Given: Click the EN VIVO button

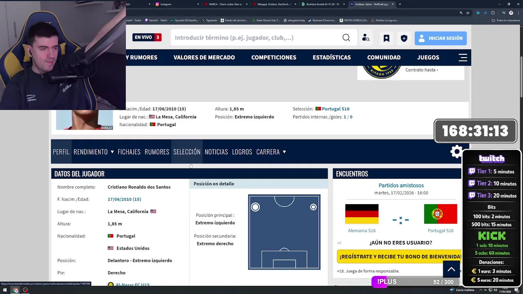Looking at the screenshot, I should (147, 38).
